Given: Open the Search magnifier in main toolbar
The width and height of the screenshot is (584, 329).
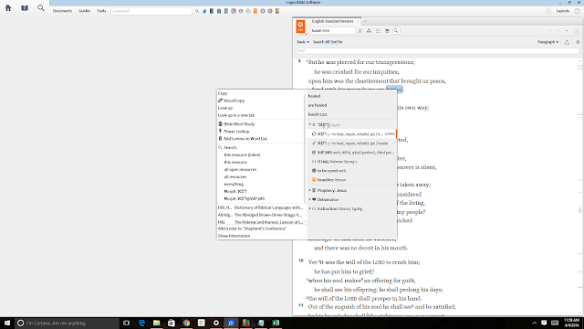Looking at the screenshot, I should 40,8.
